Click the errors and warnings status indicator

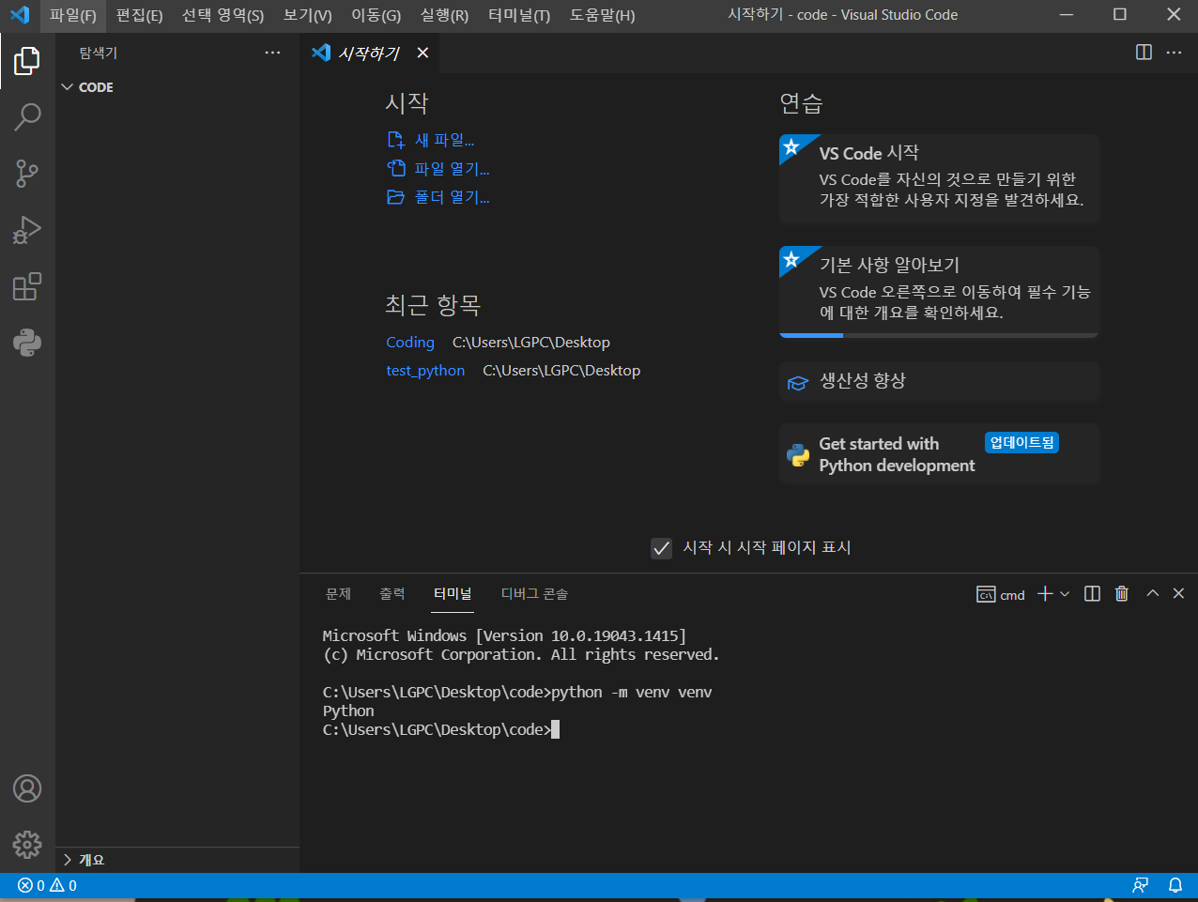pos(47,885)
